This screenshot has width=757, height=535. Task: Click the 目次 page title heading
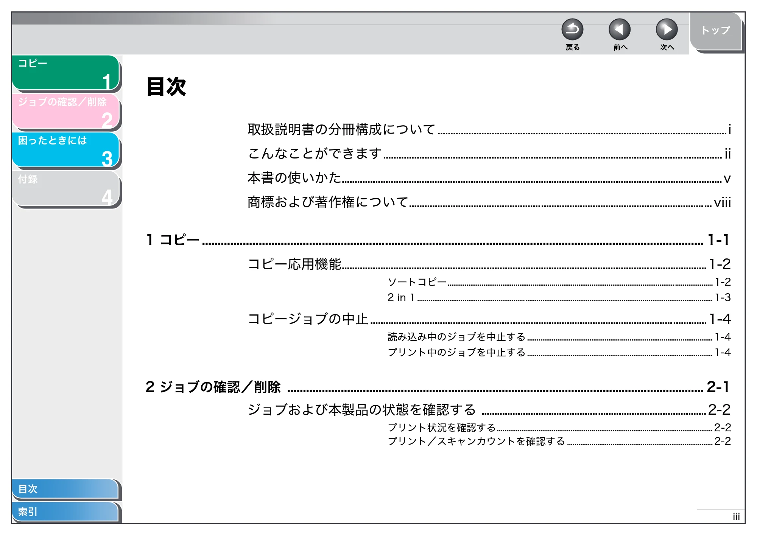tap(166, 87)
